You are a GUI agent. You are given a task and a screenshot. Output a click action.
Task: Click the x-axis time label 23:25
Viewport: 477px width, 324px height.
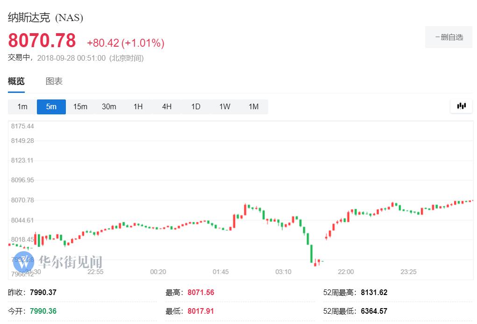click(x=408, y=272)
